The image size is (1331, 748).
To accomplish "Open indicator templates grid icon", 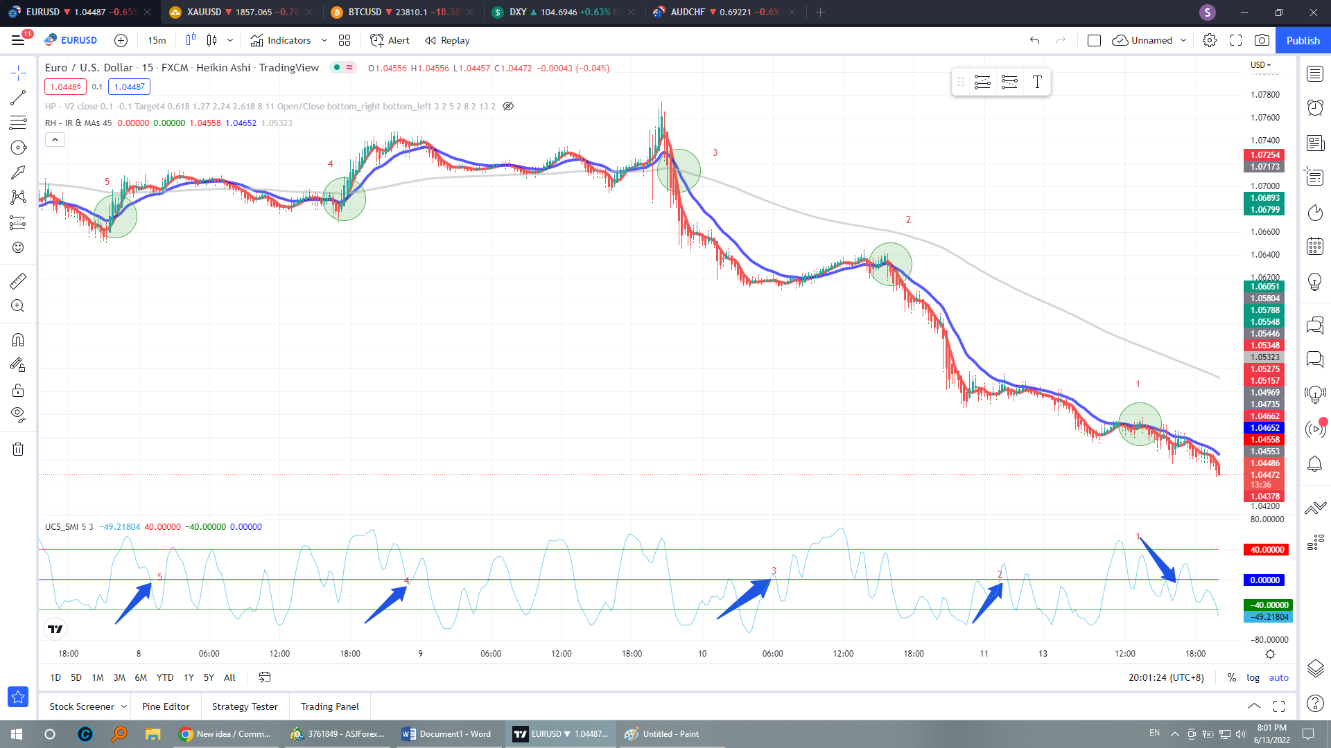I will tap(345, 40).
